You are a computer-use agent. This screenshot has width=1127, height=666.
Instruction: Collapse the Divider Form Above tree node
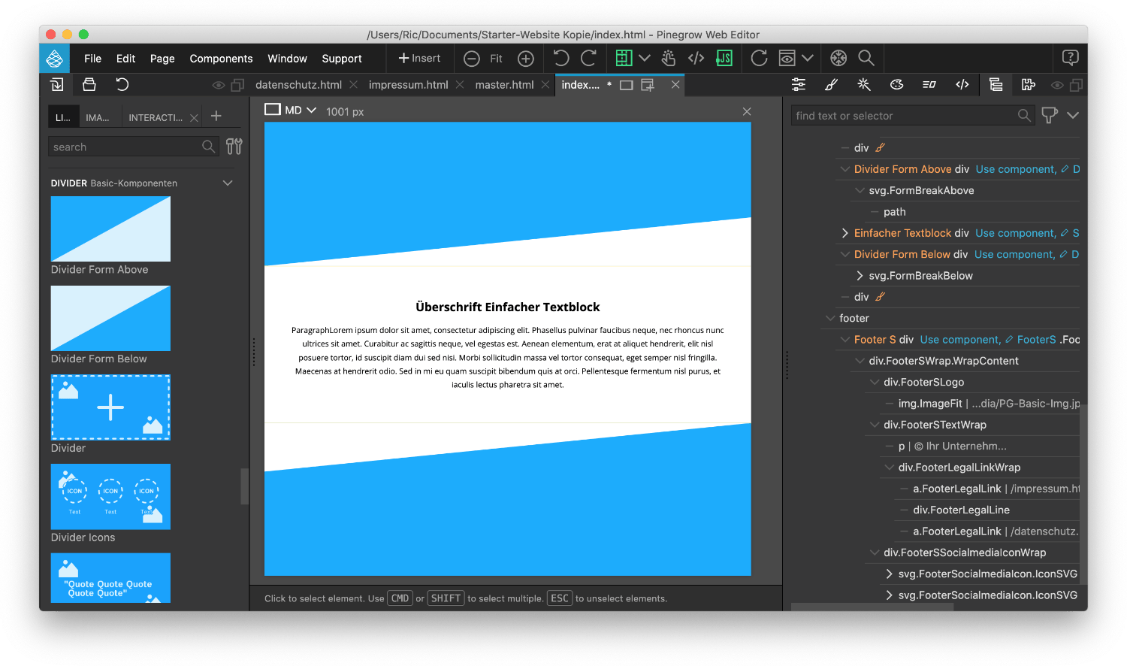click(x=845, y=169)
